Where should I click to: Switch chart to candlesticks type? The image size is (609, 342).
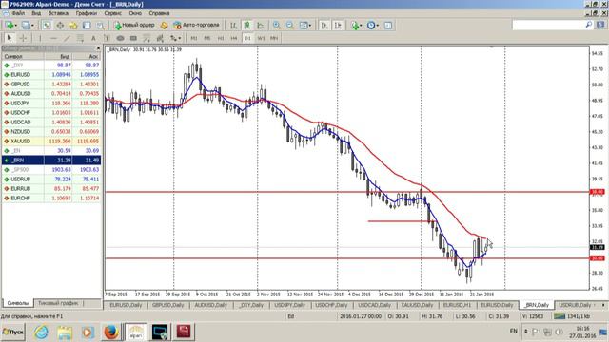pos(247,26)
